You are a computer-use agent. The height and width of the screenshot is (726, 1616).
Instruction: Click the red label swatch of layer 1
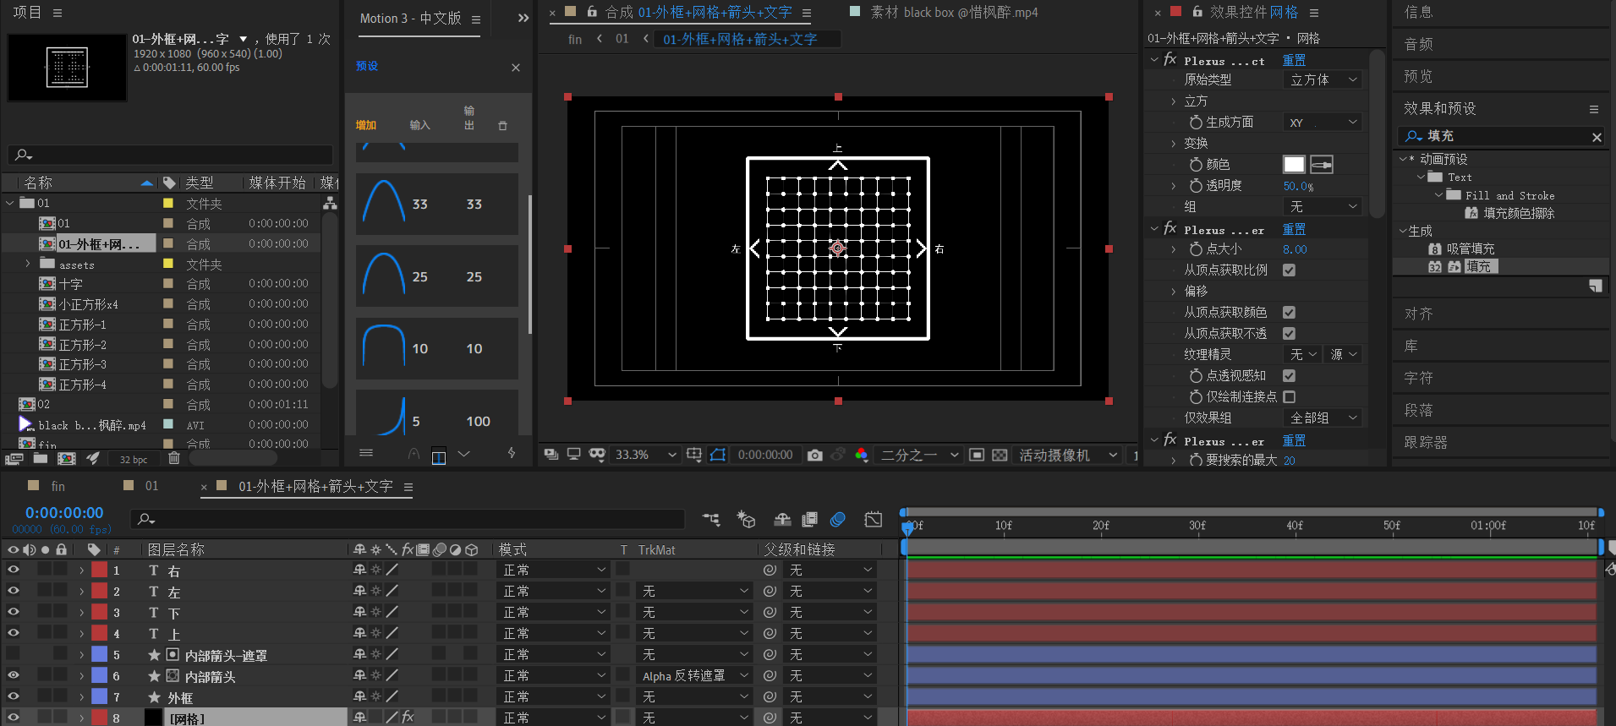(99, 570)
